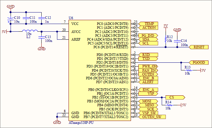Select the PB7 (PCINT7/XTAL2/TOSC2) pin label
Image resolution: width=212 pixels, height=128 pixels.
coord(106,117)
